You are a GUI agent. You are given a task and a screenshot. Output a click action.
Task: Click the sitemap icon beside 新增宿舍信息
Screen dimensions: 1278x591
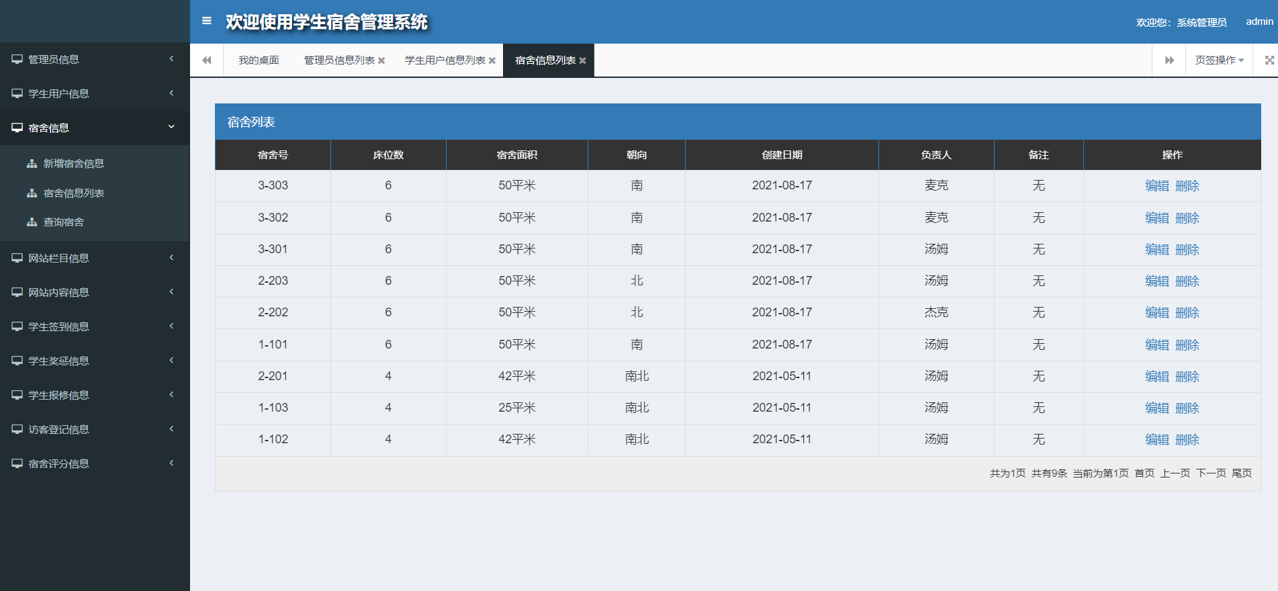click(x=32, y=163)
